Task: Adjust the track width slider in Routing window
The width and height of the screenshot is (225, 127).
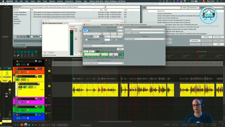Action: coord(117,37)
